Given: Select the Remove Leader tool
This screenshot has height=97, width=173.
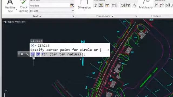Looking at the screenshot, I should click(x=162, y=5).
